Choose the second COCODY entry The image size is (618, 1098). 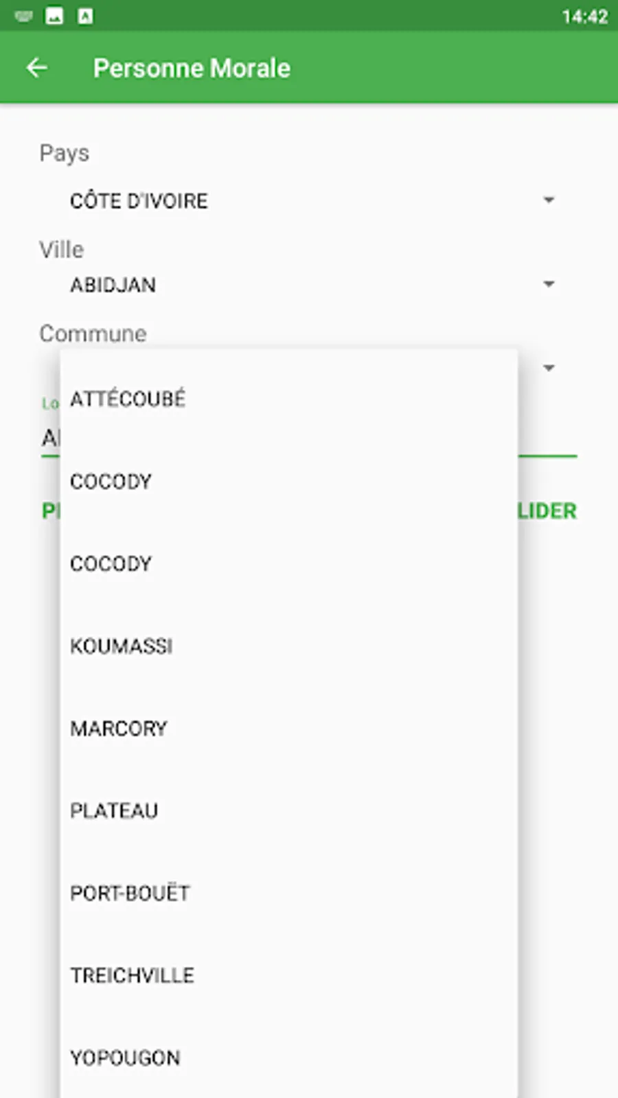pos(111,564)
